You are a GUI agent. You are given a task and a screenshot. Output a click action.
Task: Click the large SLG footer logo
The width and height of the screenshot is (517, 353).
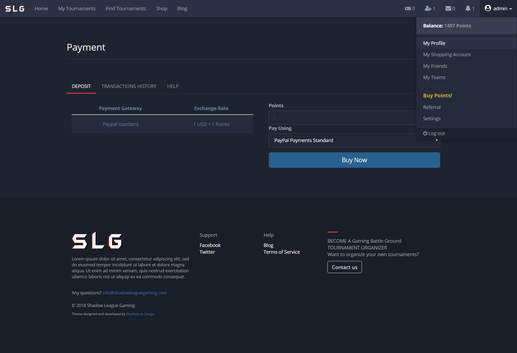[x=97, y=241]
